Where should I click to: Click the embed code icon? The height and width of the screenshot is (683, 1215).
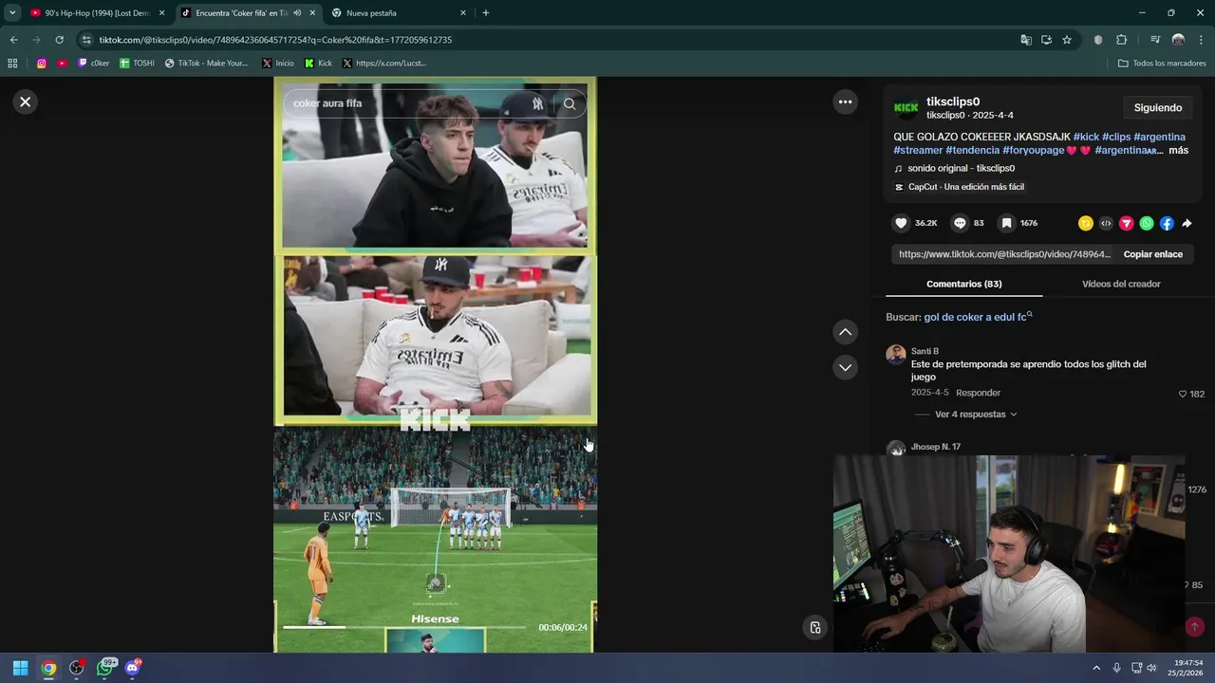(1106, 223)
